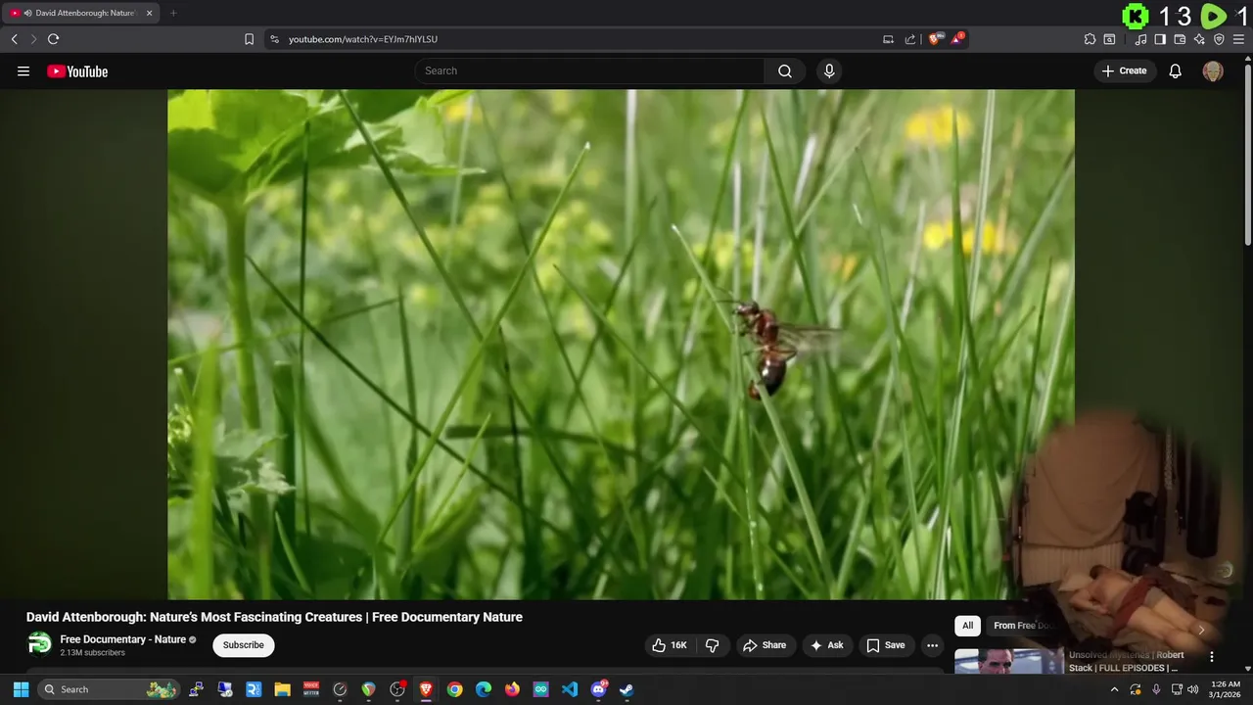Image resolution: width=1253 pixels, height=705 pixels.
Task: Select the All filter chip
Action: 967,626
